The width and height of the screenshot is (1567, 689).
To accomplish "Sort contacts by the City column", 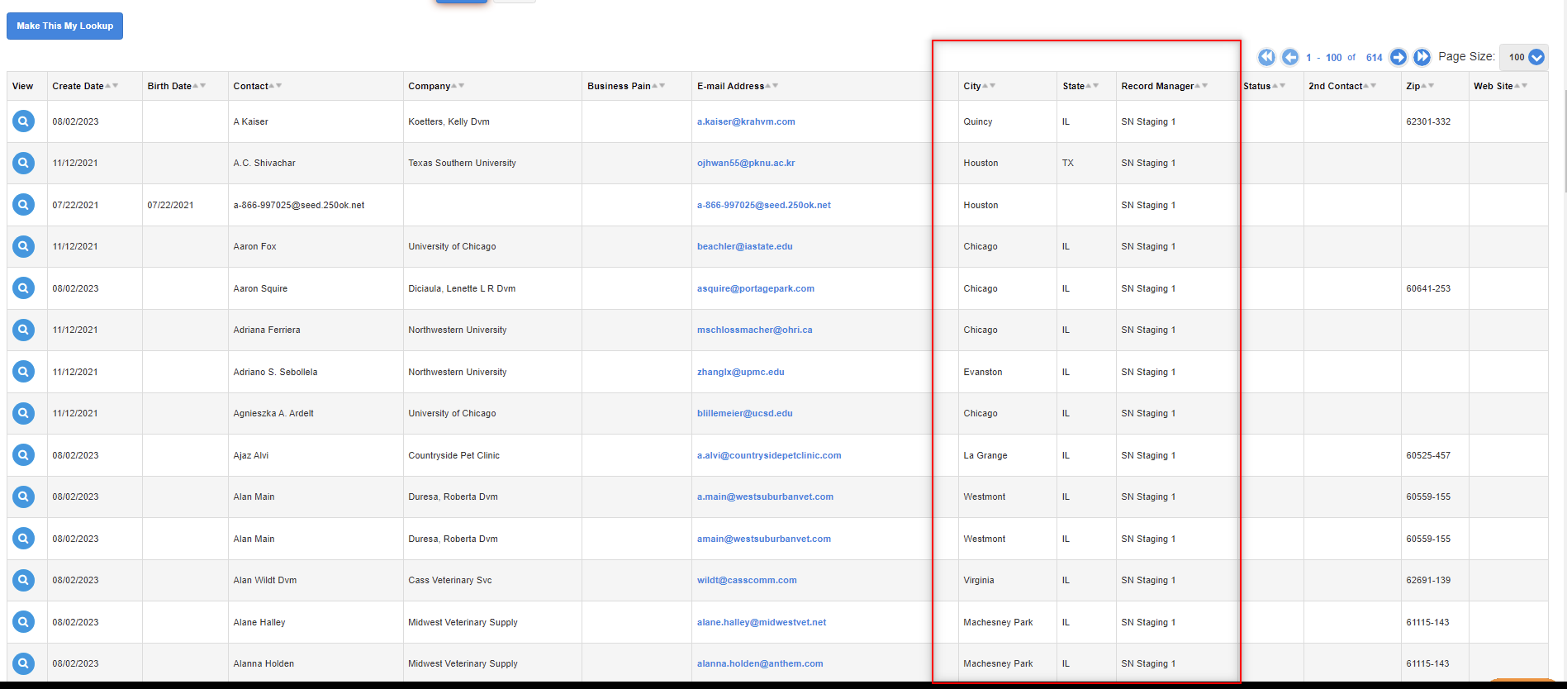I will 972,86.
